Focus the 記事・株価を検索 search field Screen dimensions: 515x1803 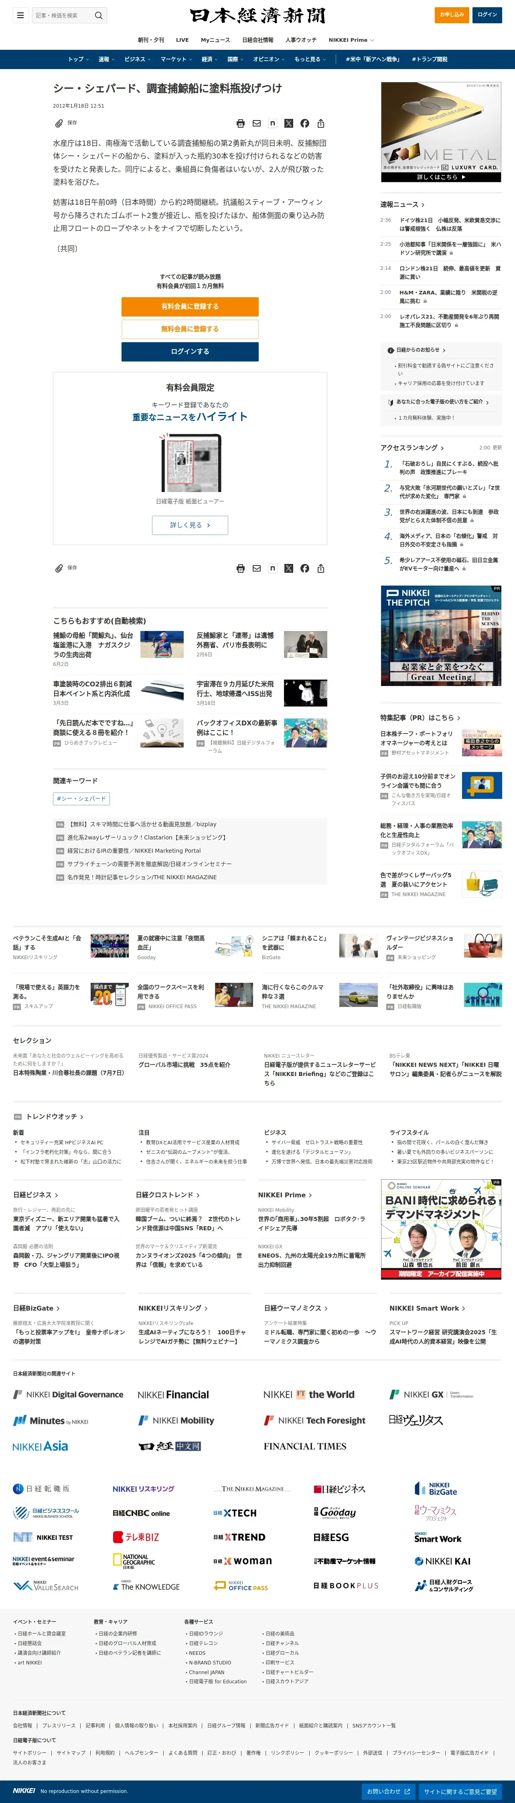point(62,15)
